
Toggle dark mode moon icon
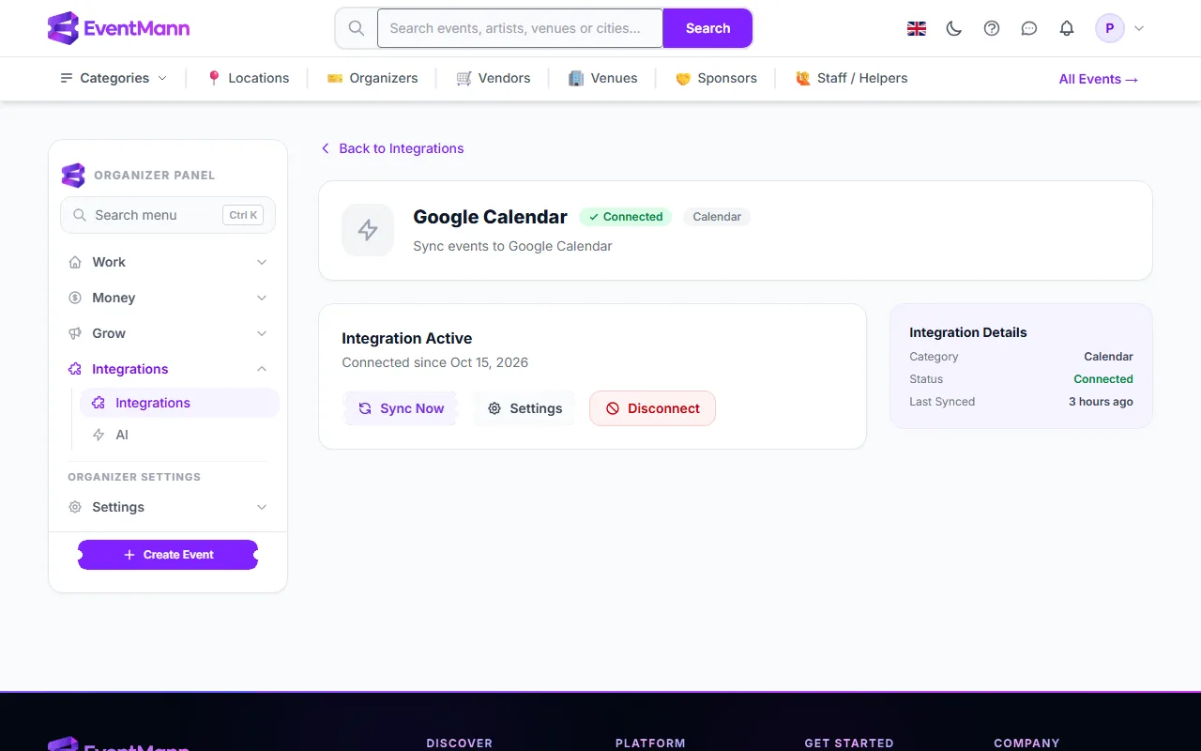coord(954,28)
